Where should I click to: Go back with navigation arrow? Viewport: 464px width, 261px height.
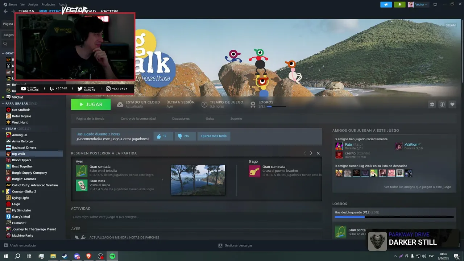pos(5,11)
